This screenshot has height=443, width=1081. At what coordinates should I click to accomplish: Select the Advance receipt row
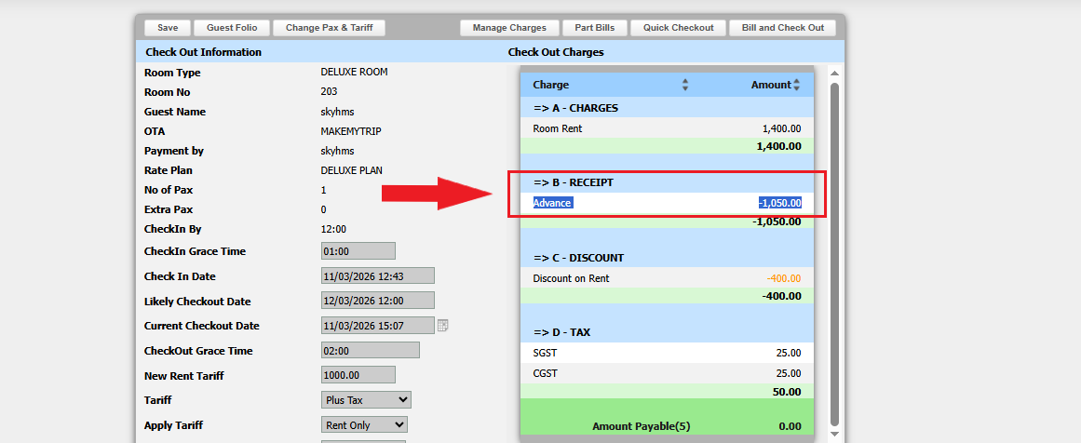(x=667, y=203)
